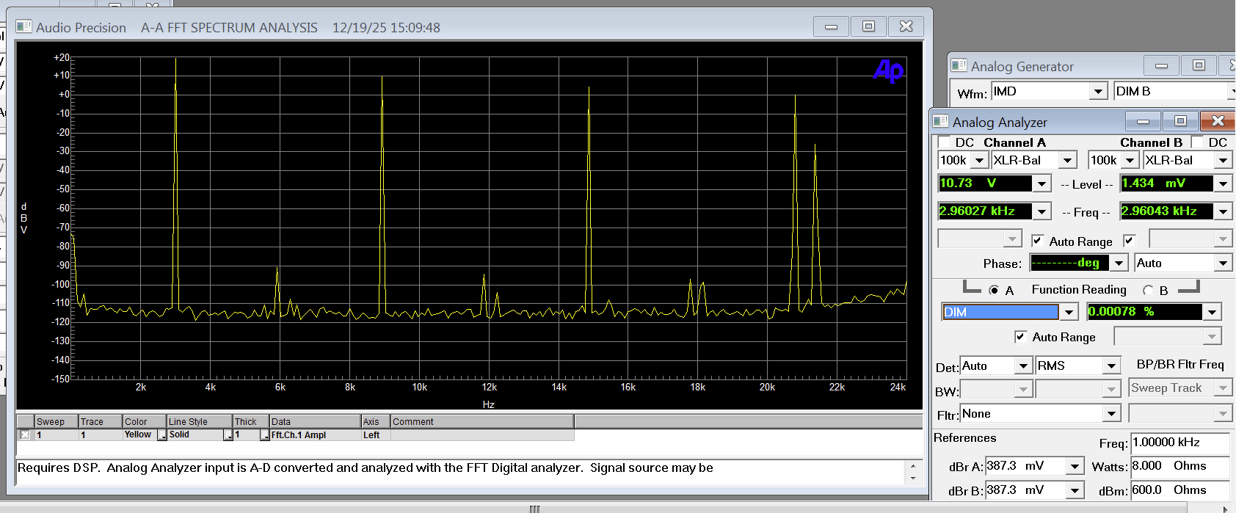The width and height of the screenshot is (1236, 513).
Task: Click the dBr A 387.3 mV field
Action: 1026,466
